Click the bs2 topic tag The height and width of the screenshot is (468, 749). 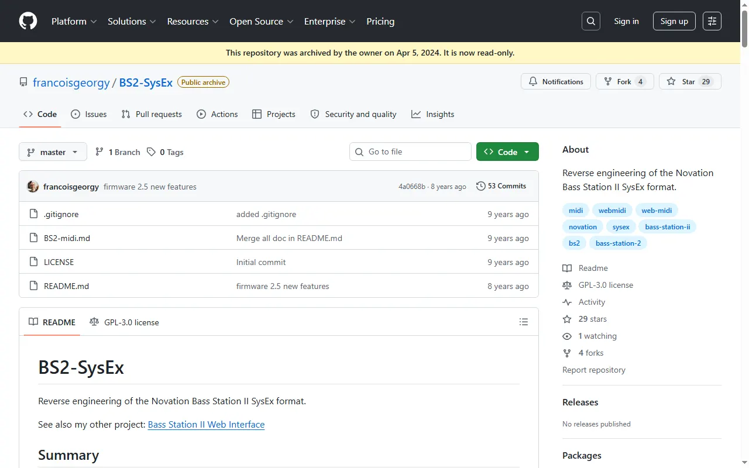pyautogui.click(x=574, y=243)
